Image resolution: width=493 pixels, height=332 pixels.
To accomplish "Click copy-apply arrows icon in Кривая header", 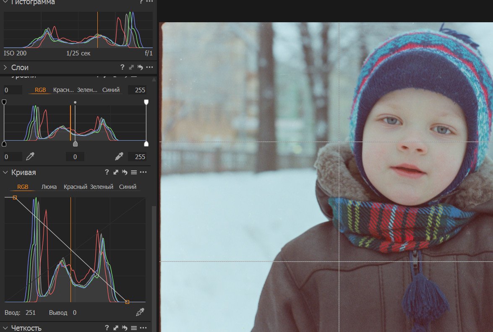I will pyautogui.click(x=116, y=173).
